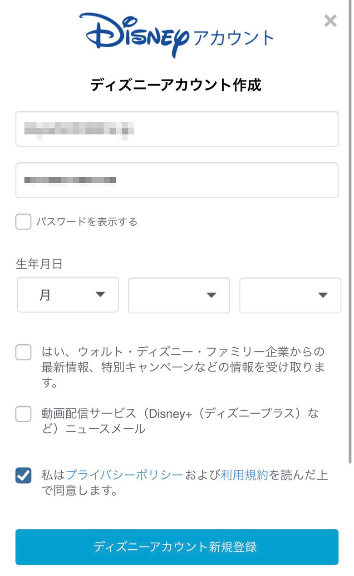Focus the second blurred password field
Screen dimensions: 354x576
(177, 180)
